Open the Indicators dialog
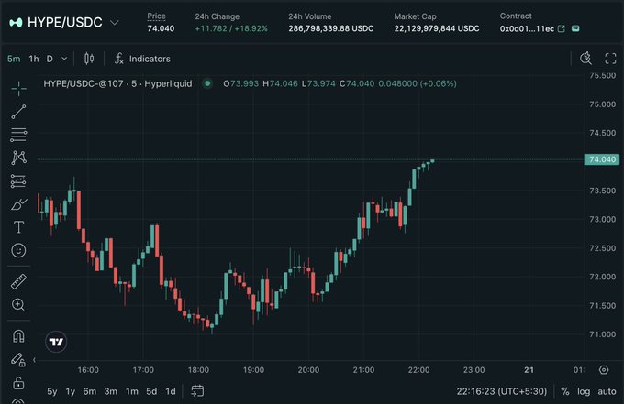The height and width of the screenshot is (404, 624). coord(142,59)
